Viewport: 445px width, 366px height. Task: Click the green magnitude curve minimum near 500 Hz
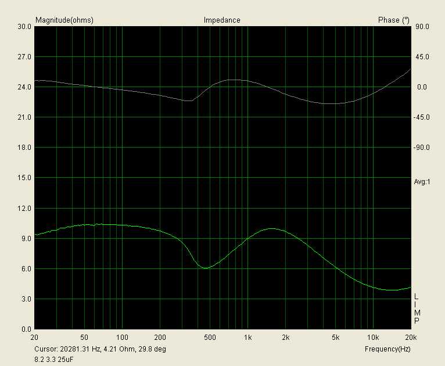point(205,268)
